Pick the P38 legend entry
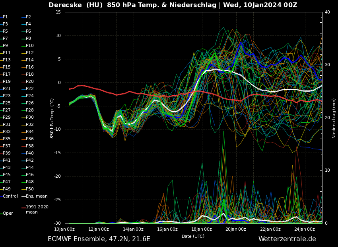338x247 pixels. [30, 146]
